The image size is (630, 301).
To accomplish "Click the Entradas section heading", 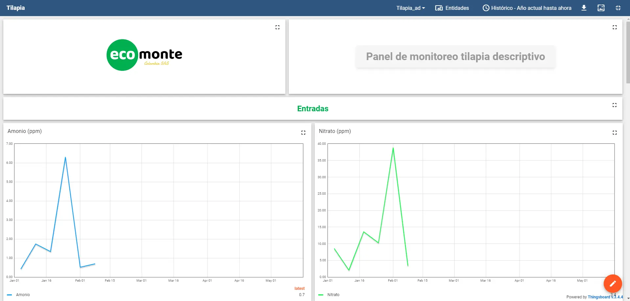I will (x=313, y=109).
